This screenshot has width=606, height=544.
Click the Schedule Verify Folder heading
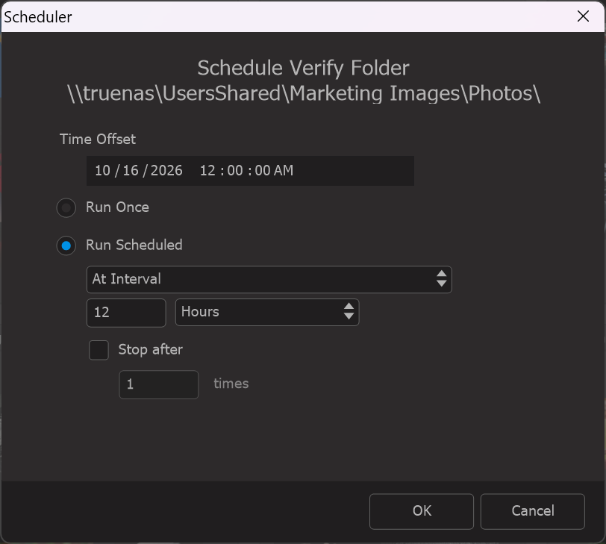tap(304, 69)
